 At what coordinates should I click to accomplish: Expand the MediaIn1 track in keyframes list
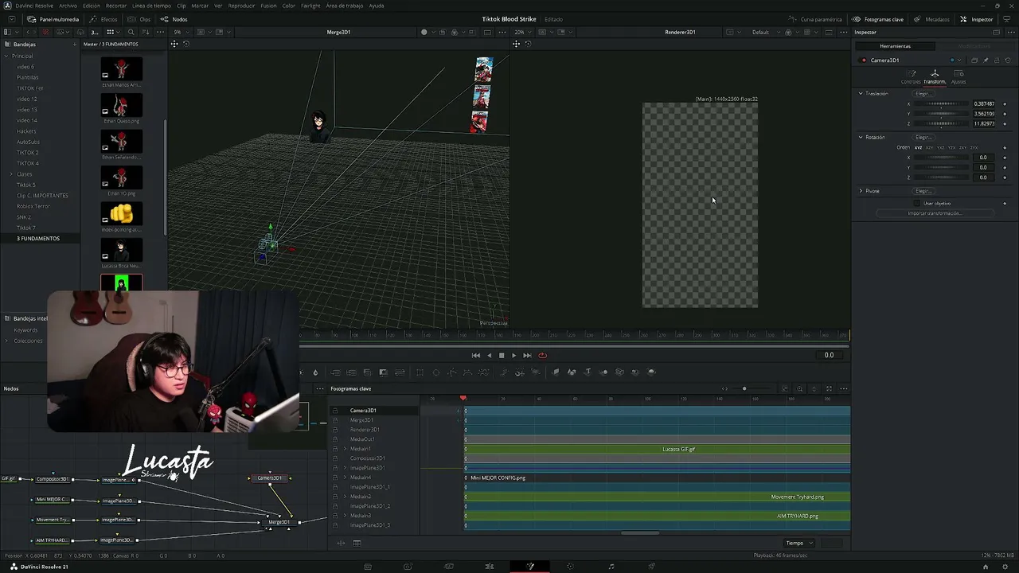pyautogui.click(x=345, y=449)
